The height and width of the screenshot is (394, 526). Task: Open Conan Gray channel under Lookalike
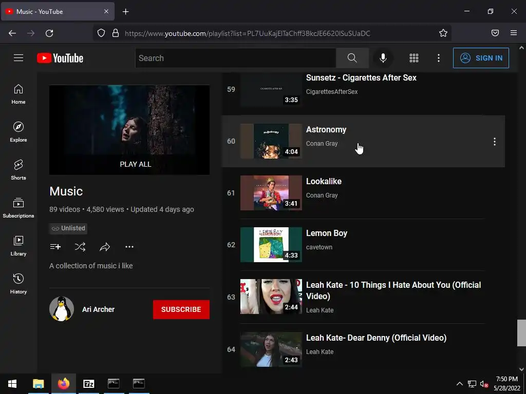322,195
